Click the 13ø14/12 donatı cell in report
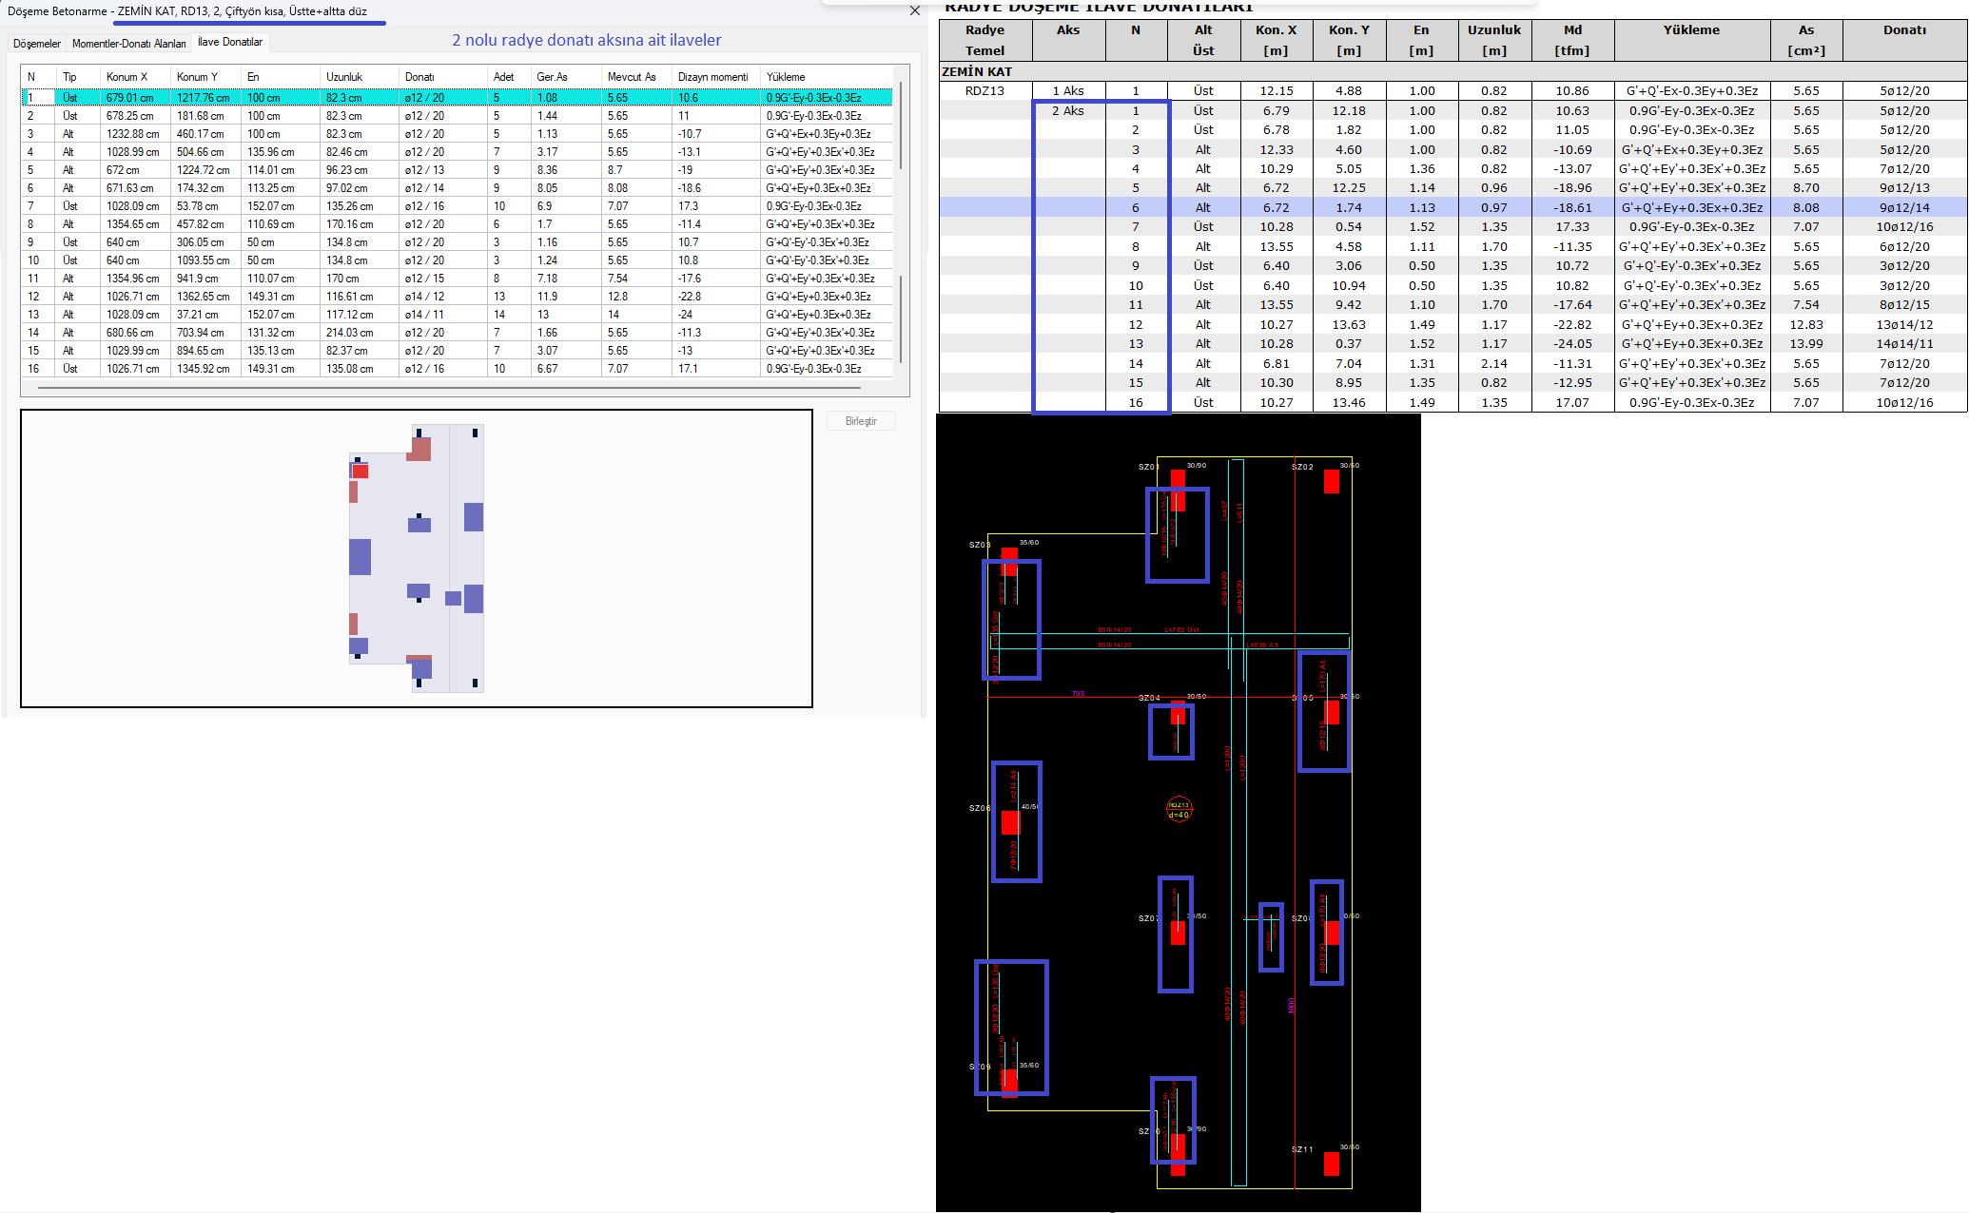 click(x=1904, y=325)
